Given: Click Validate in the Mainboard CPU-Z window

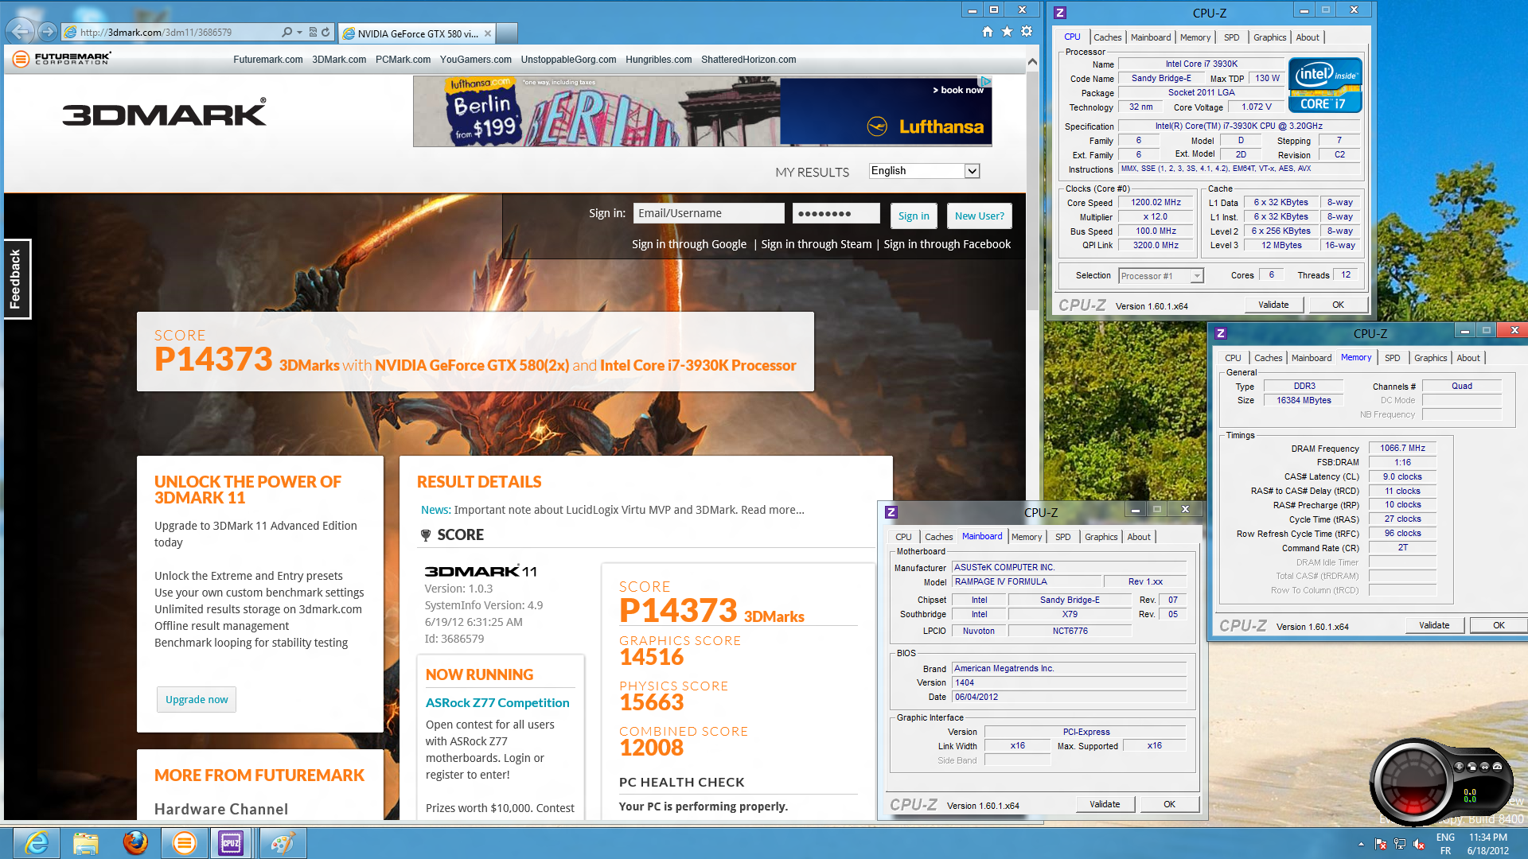Looking at the screenshot, I should click(1105, 804).
